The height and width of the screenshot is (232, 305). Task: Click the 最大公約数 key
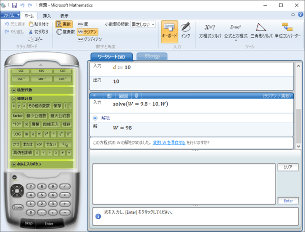[60, 116]
